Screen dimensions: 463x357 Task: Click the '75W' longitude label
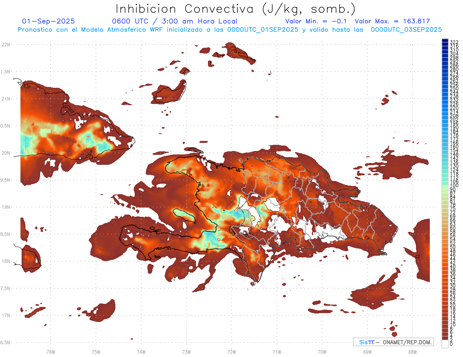tap(96, 352)
